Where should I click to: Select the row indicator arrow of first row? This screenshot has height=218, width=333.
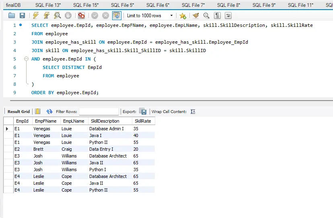7,129
